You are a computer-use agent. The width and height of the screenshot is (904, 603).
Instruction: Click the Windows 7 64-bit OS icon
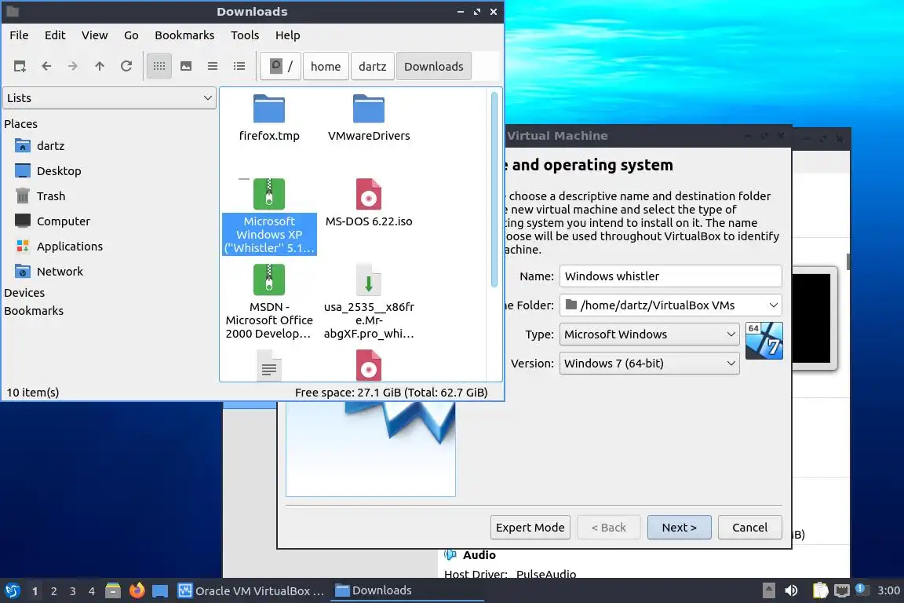764,341
